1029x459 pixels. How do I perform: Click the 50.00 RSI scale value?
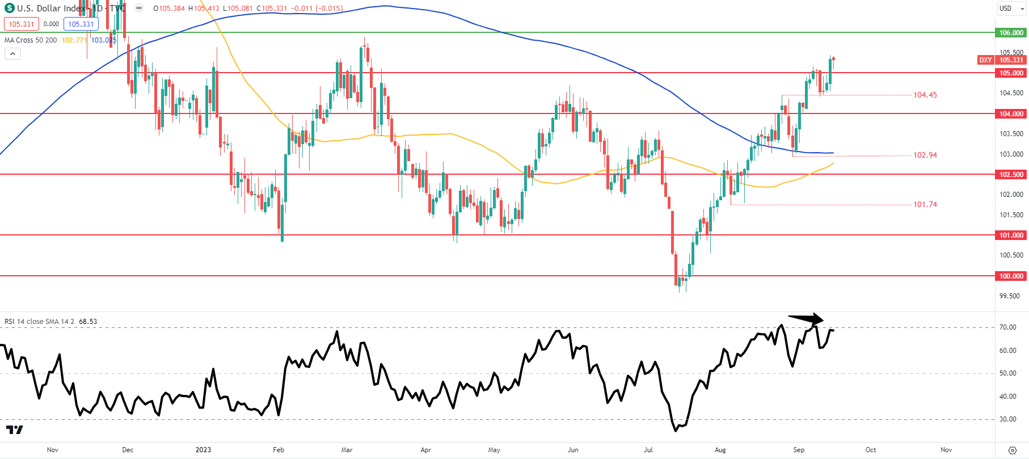(x=1008, y=373)
